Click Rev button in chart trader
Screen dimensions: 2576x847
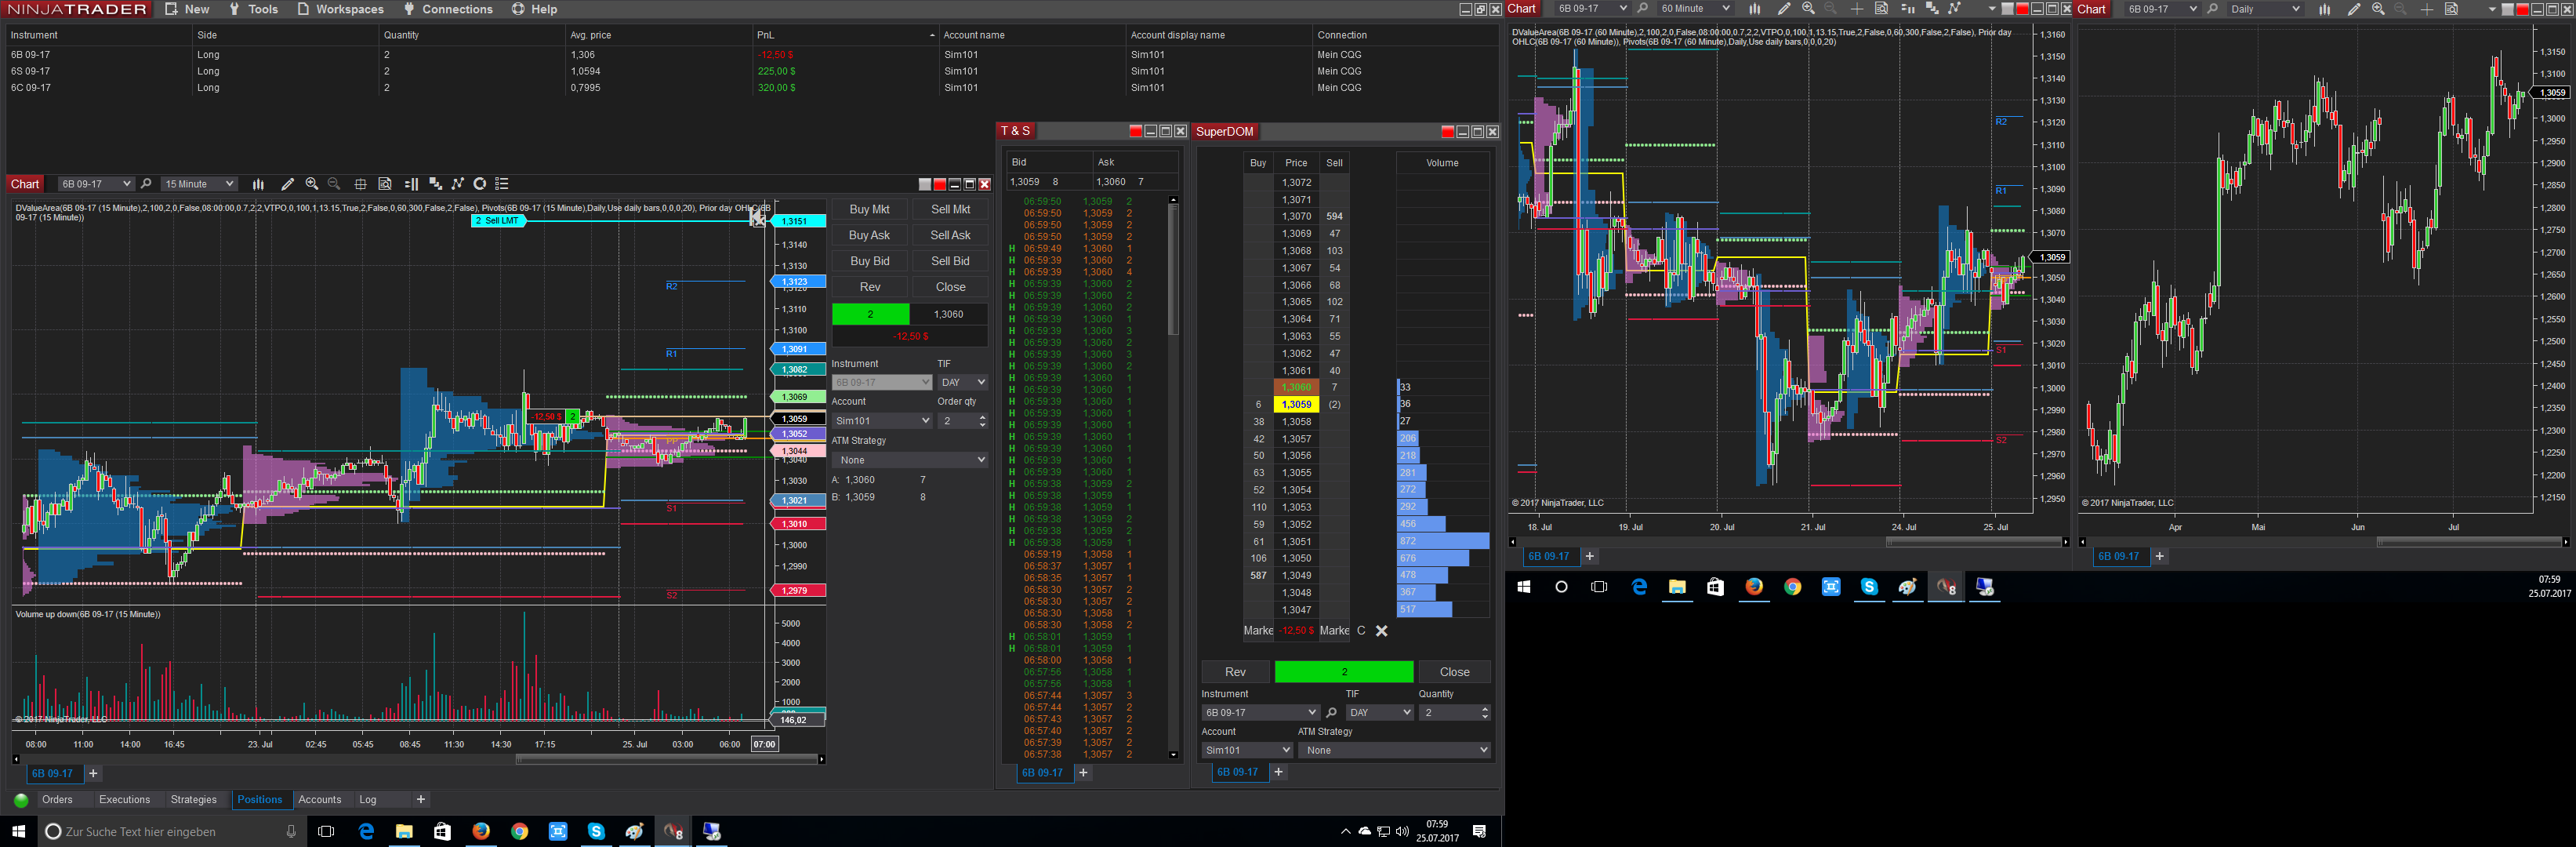(870, 287)
